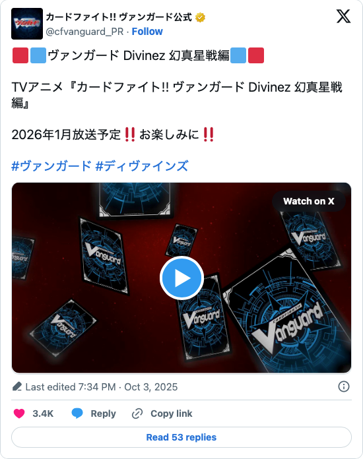Open the @cfvanguard_PR handle
Screen dimensions: 363x459
point(84,31)
